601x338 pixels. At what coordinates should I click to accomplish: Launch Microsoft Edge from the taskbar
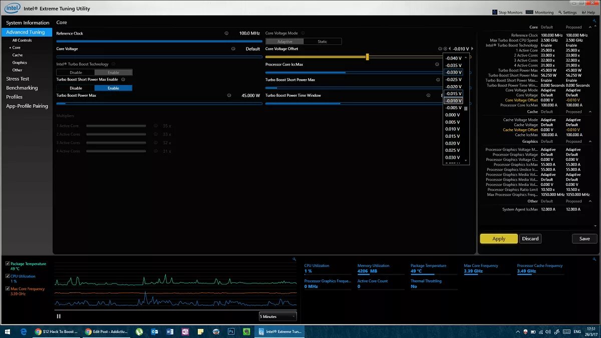coord(24,331)
